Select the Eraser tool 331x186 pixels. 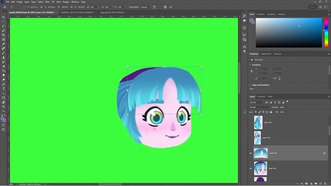[4, 67]
